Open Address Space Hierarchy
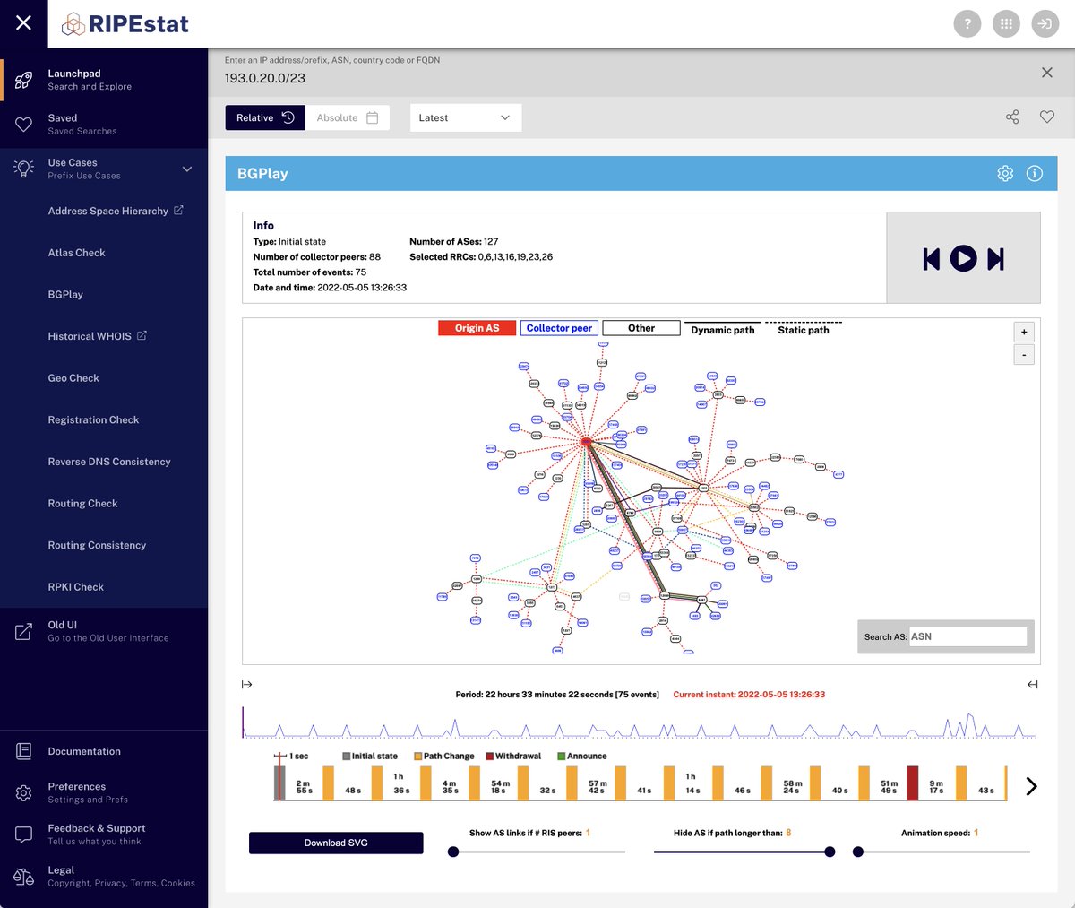The height and width of the screenshot is (908, 1075). (x=116, y=211)
